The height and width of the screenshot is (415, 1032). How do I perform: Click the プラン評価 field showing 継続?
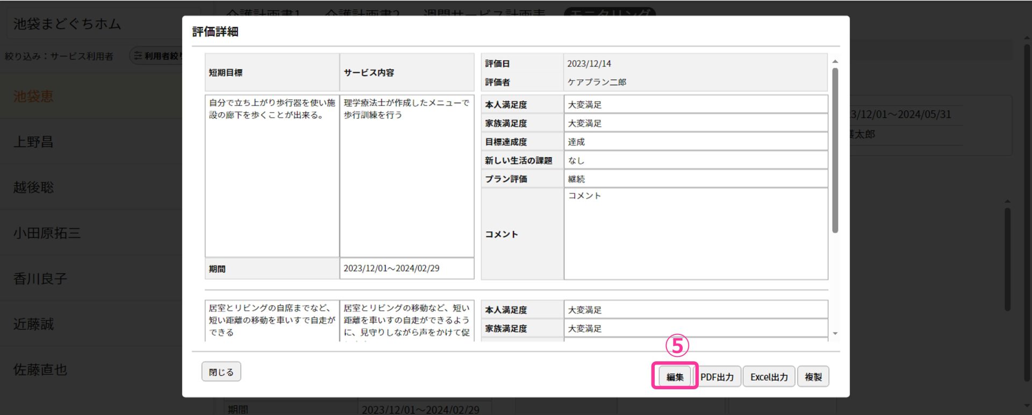click(695, 179)
